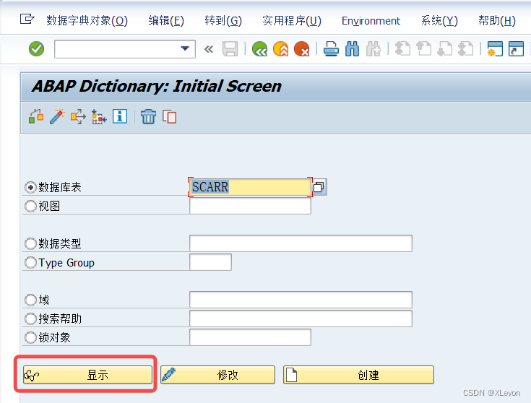Select the 域 radio button
Screen dimensions: 531x403
(x=30, y=300)
